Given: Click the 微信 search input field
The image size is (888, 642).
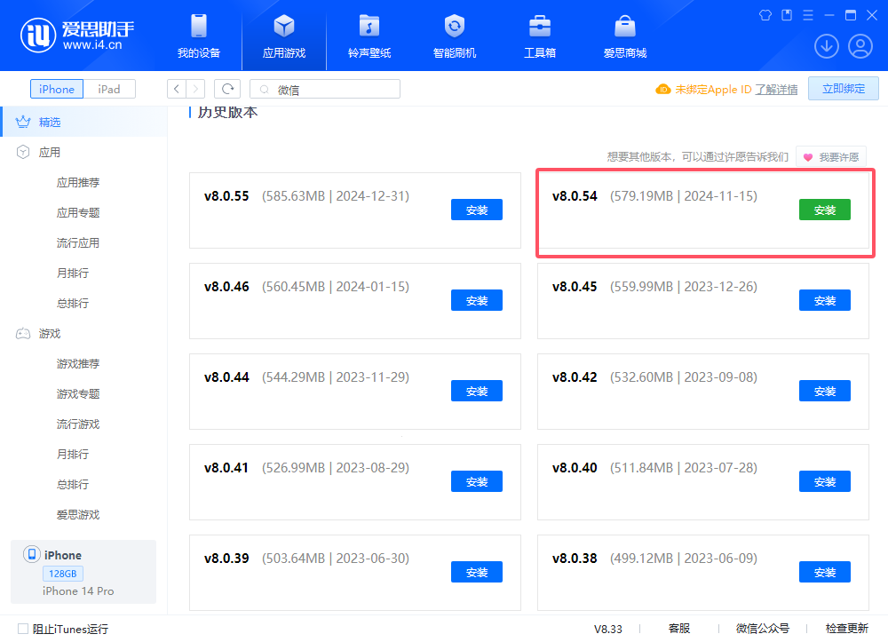Looking at the screenshot, I should tap(329, 89).
